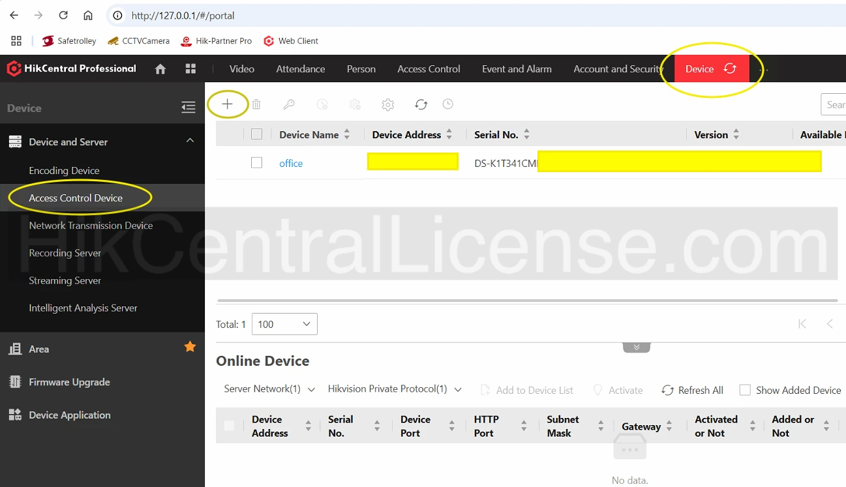Open the page size dropdown showing 100
The image size is (846, 487).
pyautogui.click(x=284, y=324)
